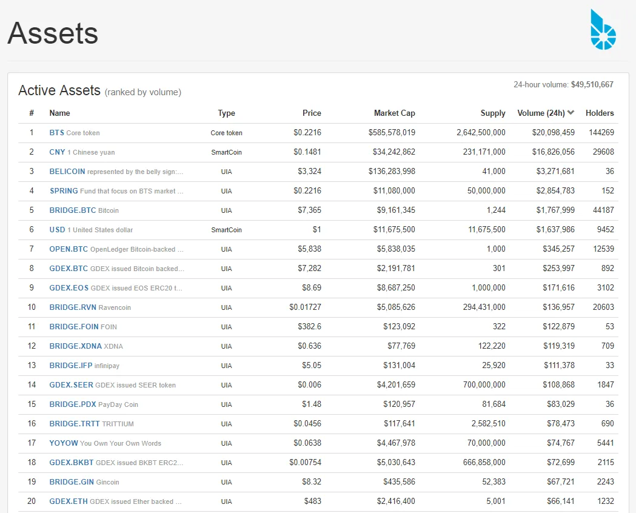This screenshot has height=513, width=636.
Task: Open the GDEX.SEER asset link
Action: 72,385
